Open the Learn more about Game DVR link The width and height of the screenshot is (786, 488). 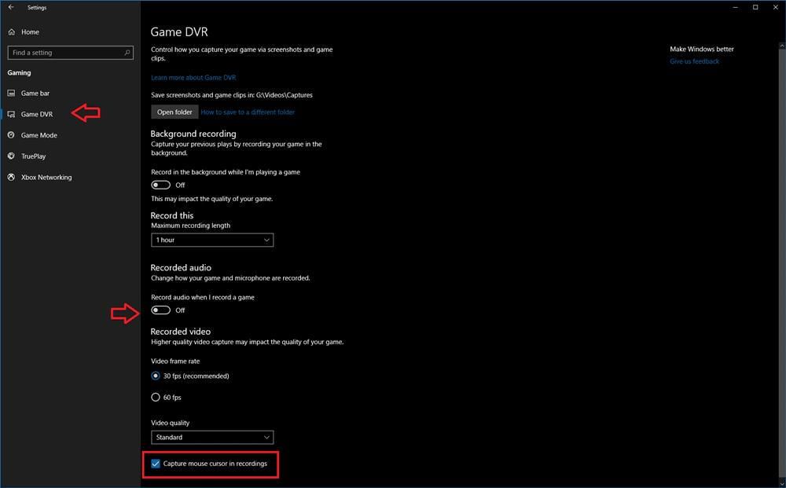tap(193, 77)
